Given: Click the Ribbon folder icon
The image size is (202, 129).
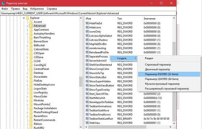Looking at the screenshot, I should 31,124.
